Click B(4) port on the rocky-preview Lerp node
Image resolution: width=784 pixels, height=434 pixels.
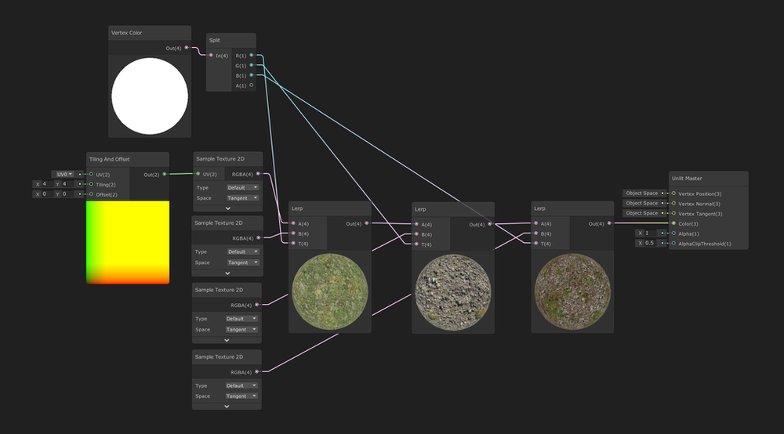pyautogui.click(x=416, y=234)
